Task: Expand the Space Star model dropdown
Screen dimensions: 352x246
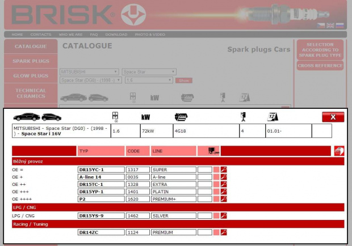Action: coord(149,72)
